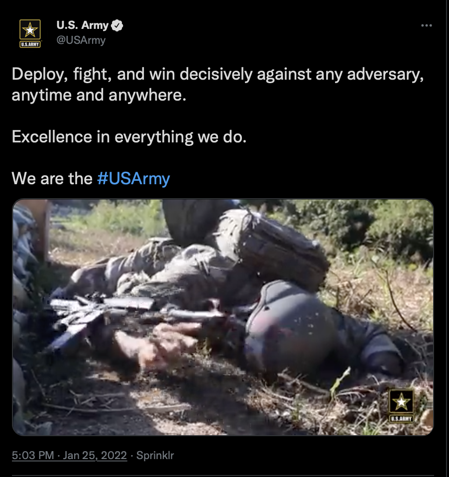The height and width of the screenshot is (477, 449).
Task: Click the blue verified badge checkmark
Action: (x=117, y=25)
